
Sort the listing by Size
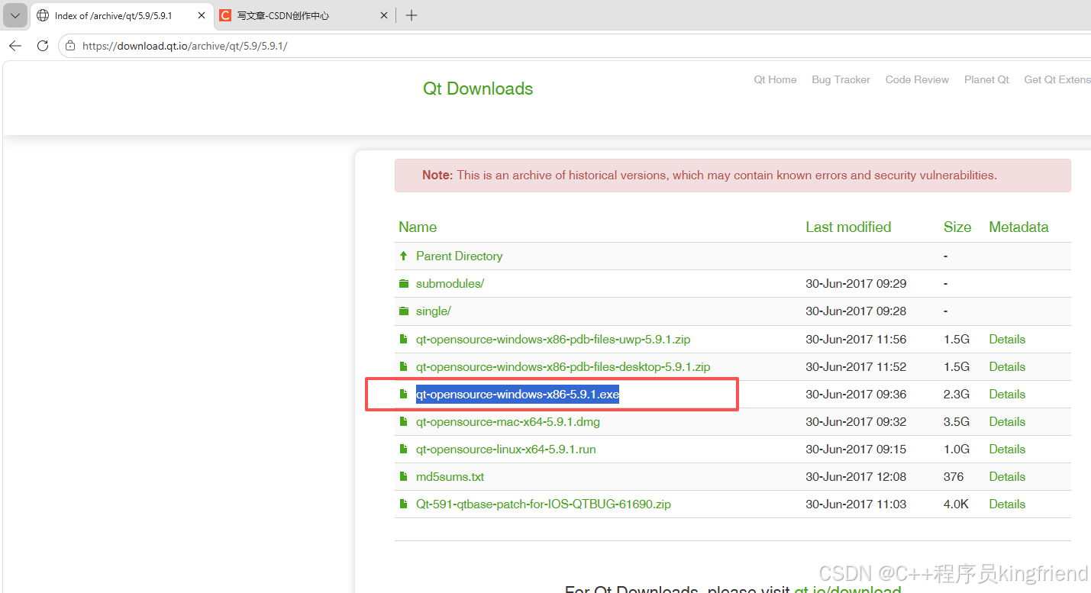coord(957,227)
